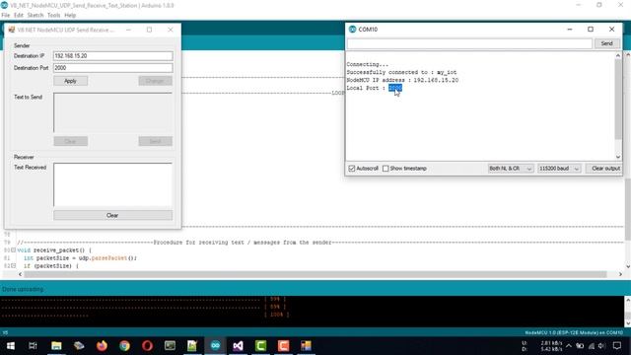Image resolution: width=631 pixels, height=355 pixels.
Task: Click the serial monitor input field
Action: [469, 43]
